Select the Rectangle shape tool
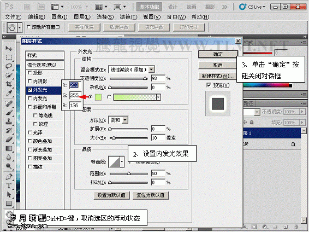The width and height of the screenshot is (309, 232). [x=9, y=204]
